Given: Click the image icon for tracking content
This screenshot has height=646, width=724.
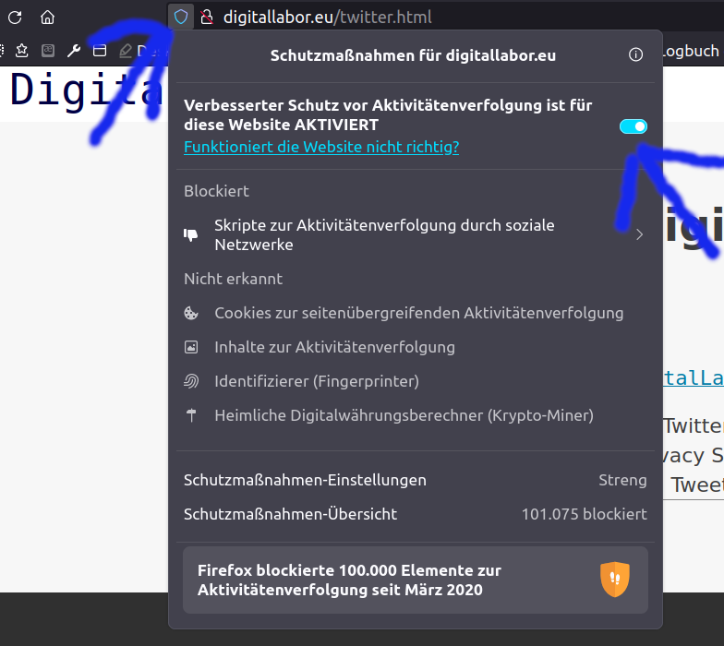Looking at the screenshot, I should pos(190,347).
